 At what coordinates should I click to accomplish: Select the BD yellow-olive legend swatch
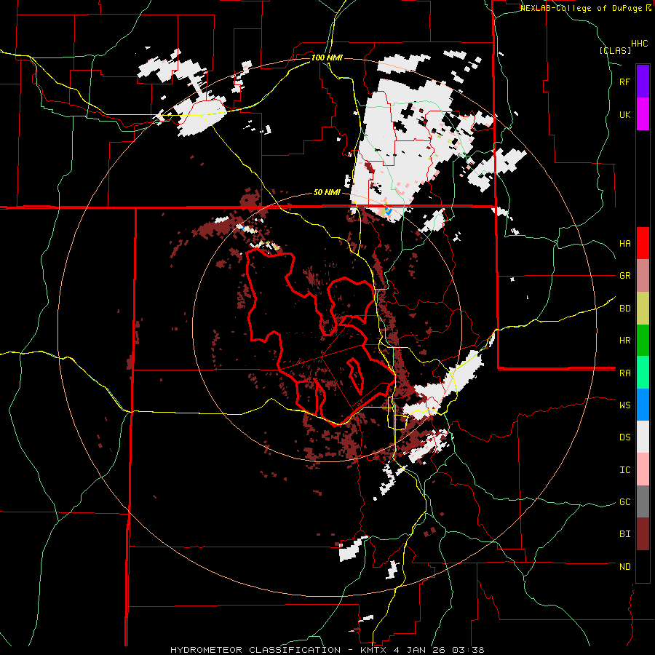point(643,309)
